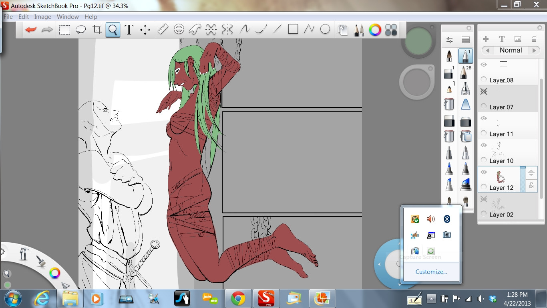Select the Zoom magnifier tool in toolbar
The image size is (547, 308).
(113, 30)
